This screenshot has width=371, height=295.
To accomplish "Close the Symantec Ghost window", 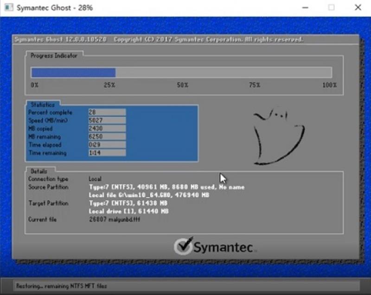I will (x=358, y=8).
